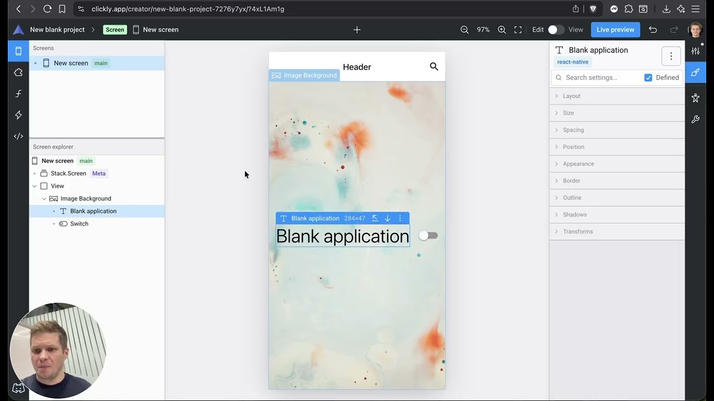Open the code view sidebar icon
Viewport: 714px width, 401px height.
tap(18, 136)
